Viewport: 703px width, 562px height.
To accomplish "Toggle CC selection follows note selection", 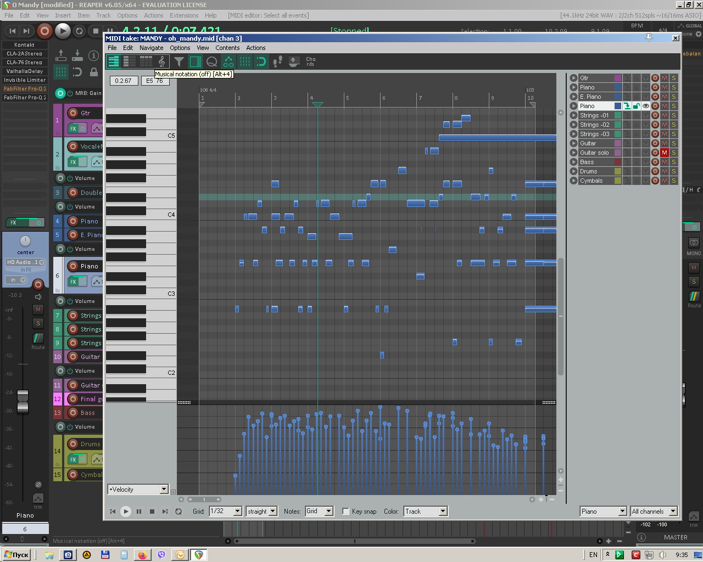I will click(x=228, y=61).
